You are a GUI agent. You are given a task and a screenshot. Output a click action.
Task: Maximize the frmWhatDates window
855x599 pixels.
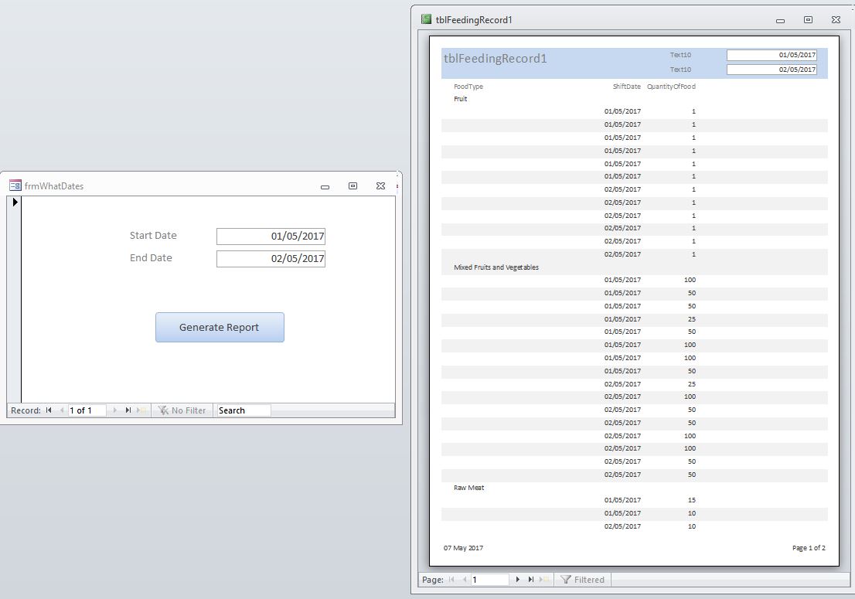353,185
